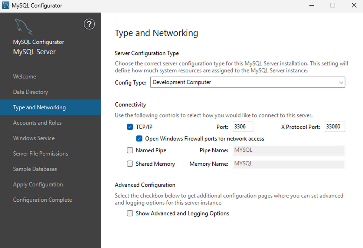This screenshot has width=363, height=248.
Task: Jump to Apply Configuration step
Action: point(50,185)
